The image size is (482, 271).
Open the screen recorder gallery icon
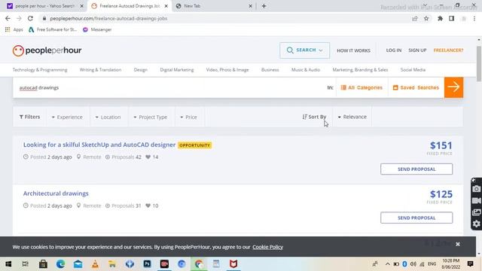pyautogui.click(x=476, y=212)
